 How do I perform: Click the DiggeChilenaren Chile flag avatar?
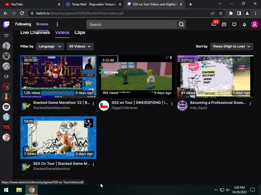point(104,106)
